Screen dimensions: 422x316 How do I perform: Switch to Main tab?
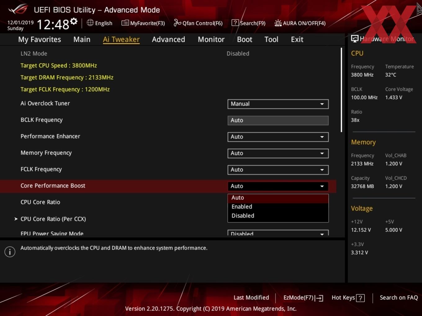[x=82, y=39]
